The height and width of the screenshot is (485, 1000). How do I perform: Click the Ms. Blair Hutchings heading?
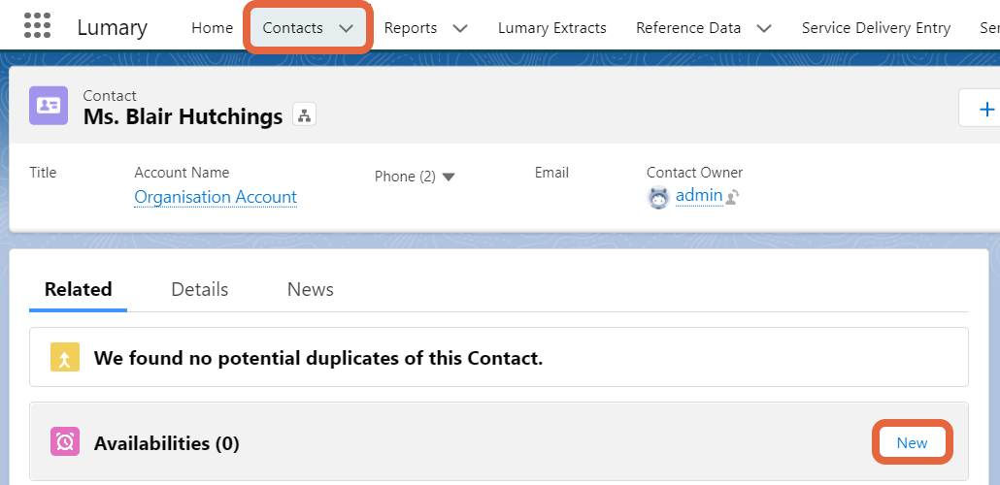[183, 116]
